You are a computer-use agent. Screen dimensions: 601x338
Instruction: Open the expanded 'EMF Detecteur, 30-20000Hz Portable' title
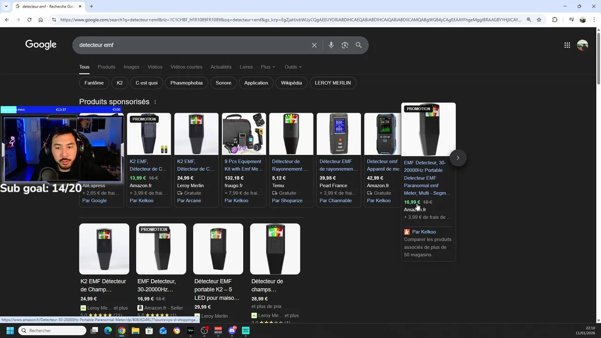(x=427, y=178)
